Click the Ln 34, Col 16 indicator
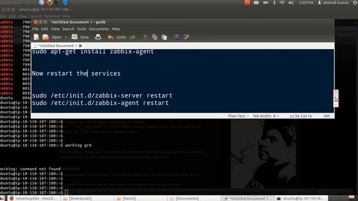 coord(300,116)
